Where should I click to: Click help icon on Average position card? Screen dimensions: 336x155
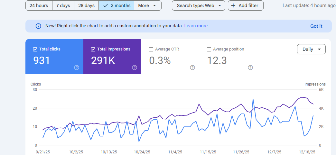click(x=250, y=68)
